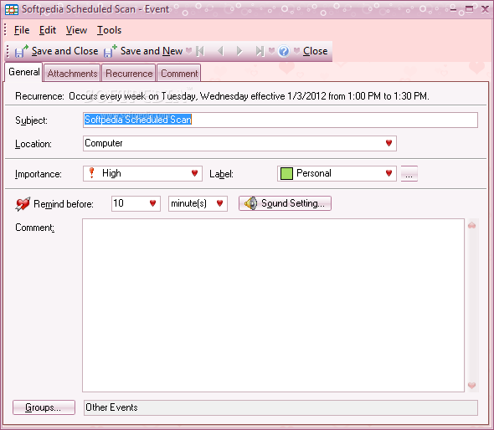Viewport: 494px width, 430px height.
Task: Open the Edit menu
Action: (48, 30)
